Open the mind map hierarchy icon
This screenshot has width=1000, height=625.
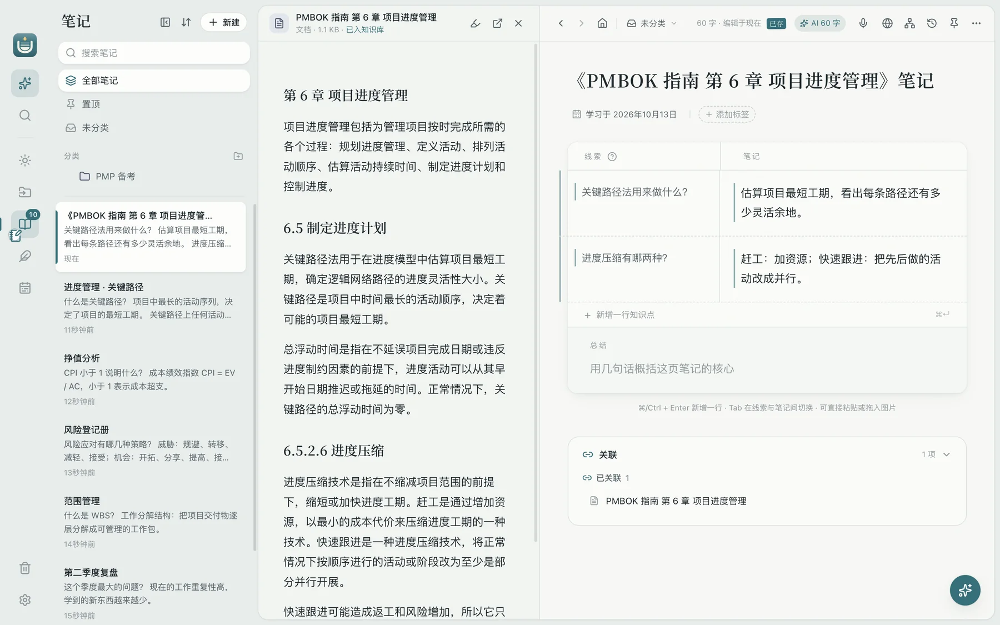(x=909, y=23)
